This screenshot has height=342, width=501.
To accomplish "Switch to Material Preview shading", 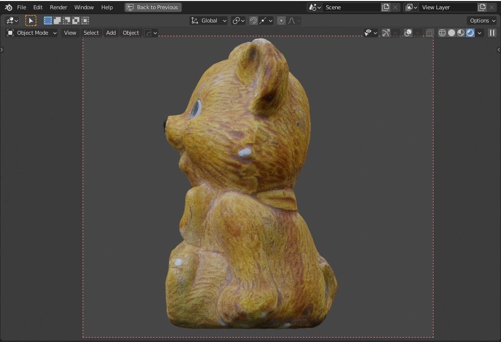I will (461, 33).
